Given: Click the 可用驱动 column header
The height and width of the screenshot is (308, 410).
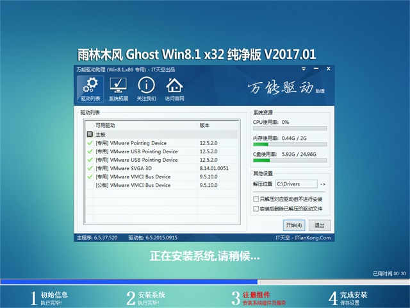Looking at the screenshot, I should pos(106,125).
